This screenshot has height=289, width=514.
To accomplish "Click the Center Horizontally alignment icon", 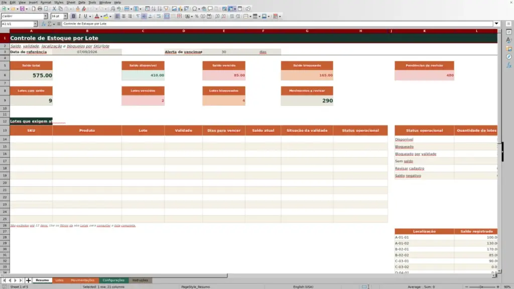I will click(123, 17).
